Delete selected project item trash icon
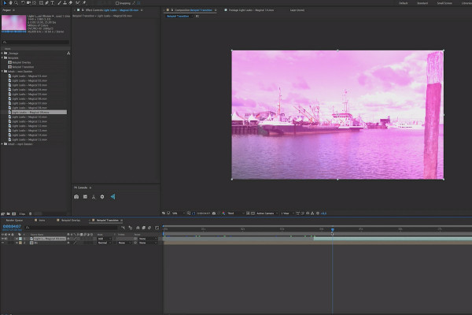472x315 pixels. (30, 213)
